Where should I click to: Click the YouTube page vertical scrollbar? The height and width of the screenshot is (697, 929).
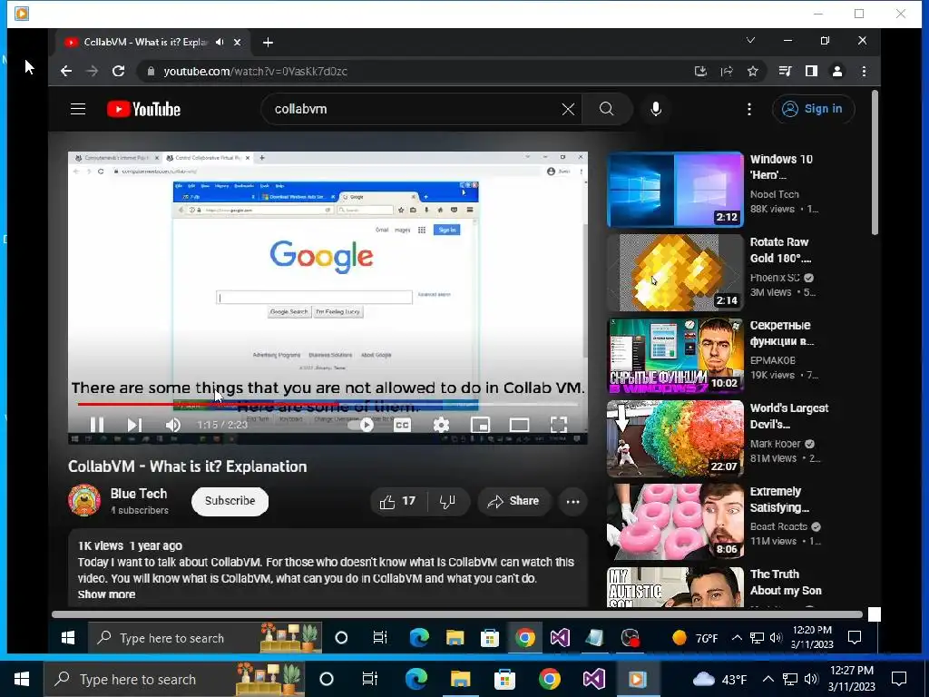875,163
